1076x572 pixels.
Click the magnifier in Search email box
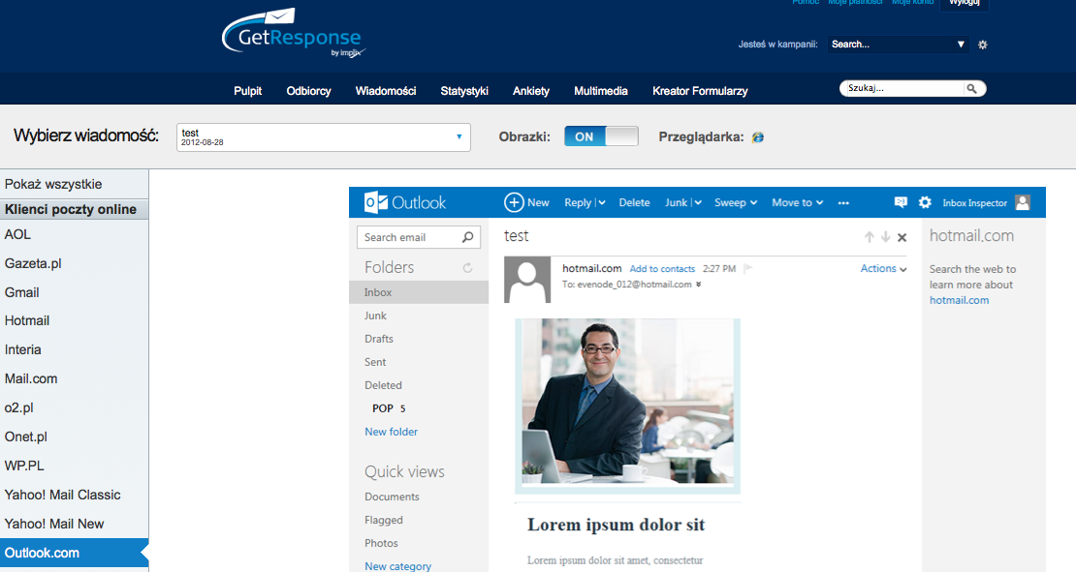tap(467, 237)
